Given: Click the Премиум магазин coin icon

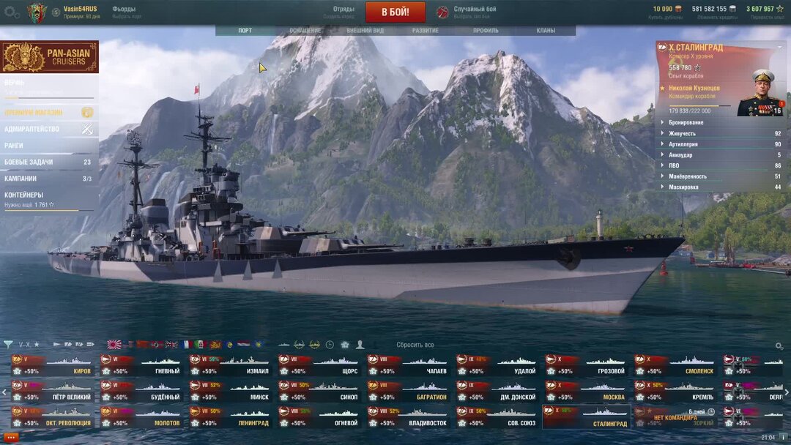Looking at the screenshot, I should (87, 113).
